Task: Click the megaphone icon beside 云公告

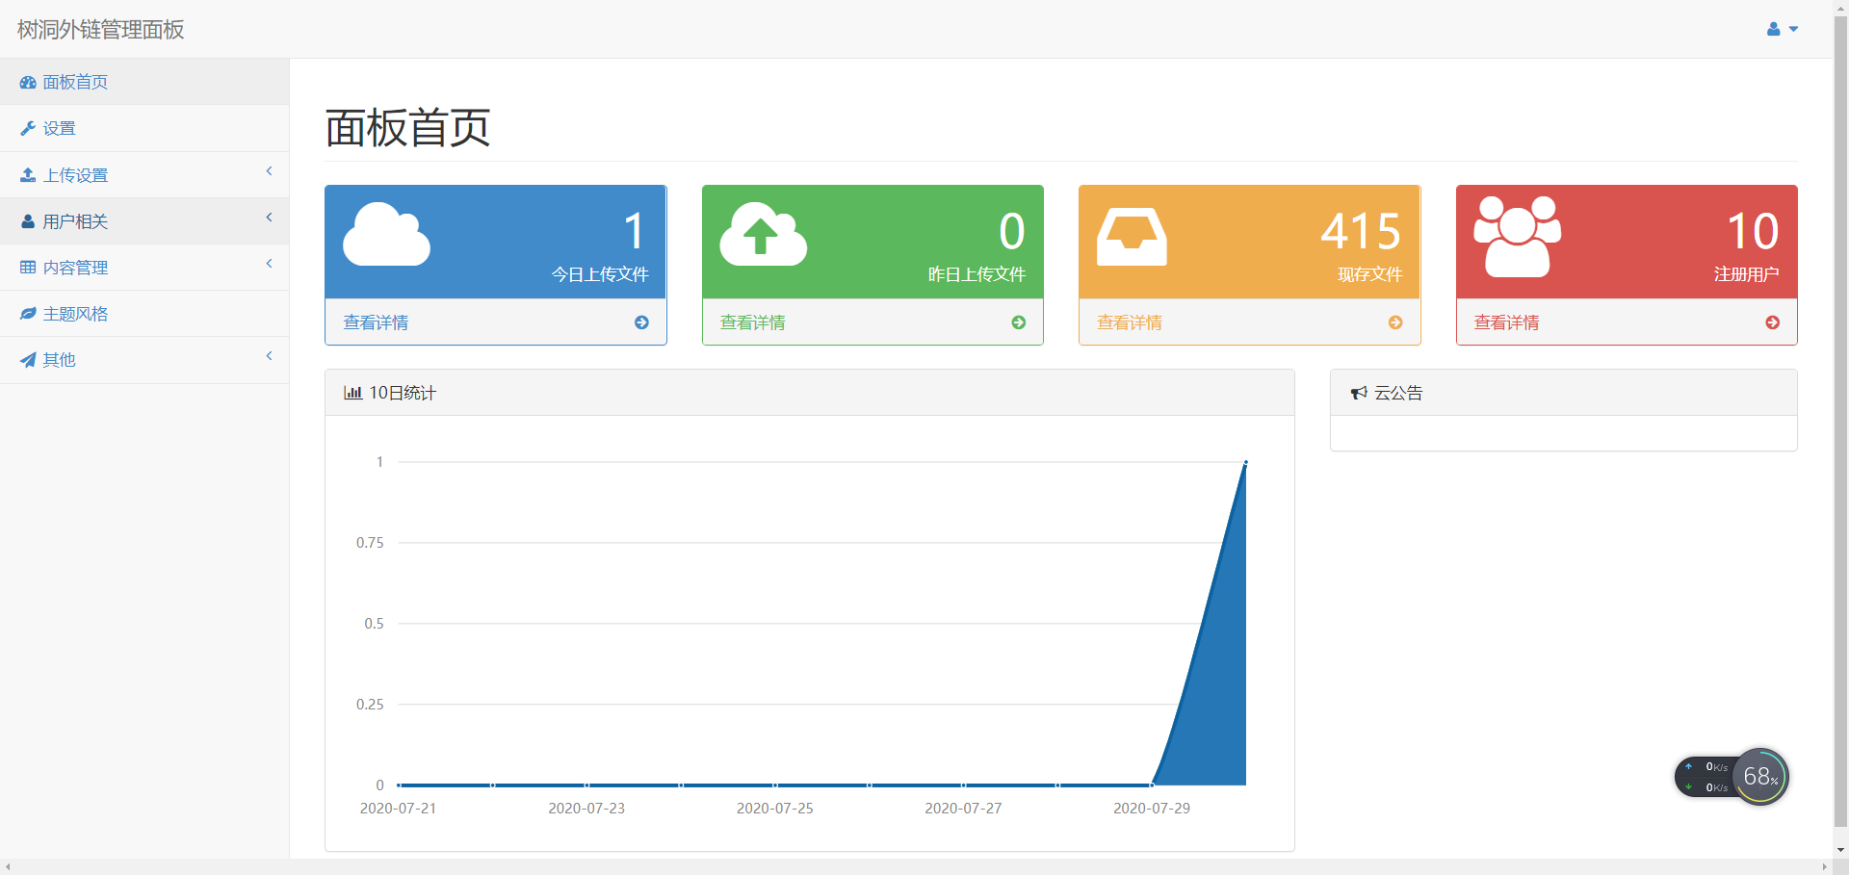Action: [x=1359, y=393]
